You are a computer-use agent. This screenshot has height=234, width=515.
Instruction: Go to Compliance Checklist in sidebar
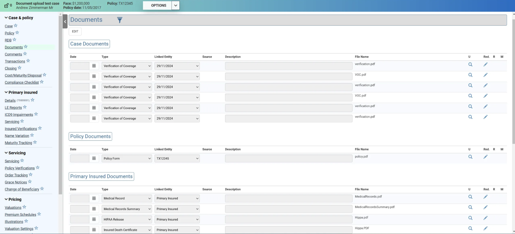tap(22, 82)
